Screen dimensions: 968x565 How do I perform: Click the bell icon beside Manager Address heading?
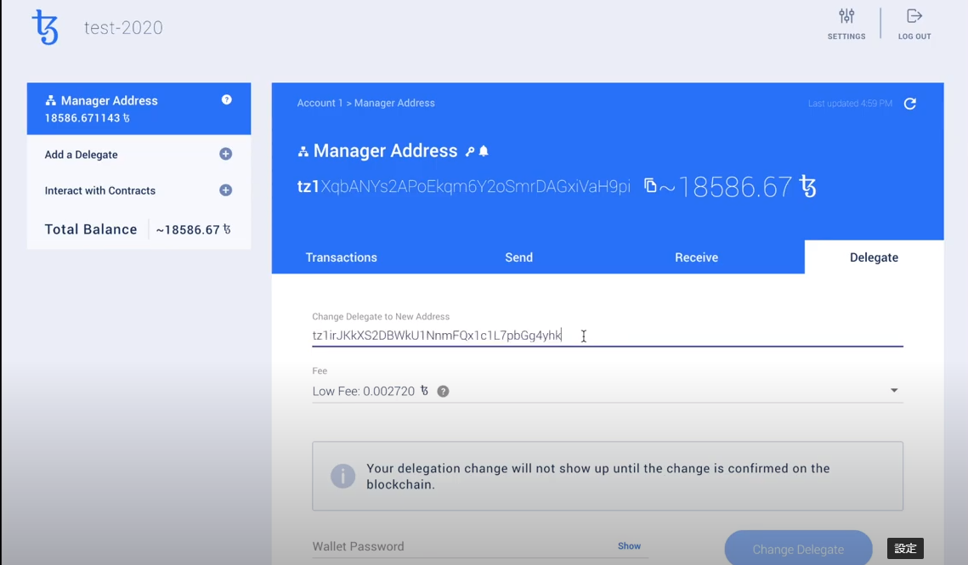pos(484,150)
